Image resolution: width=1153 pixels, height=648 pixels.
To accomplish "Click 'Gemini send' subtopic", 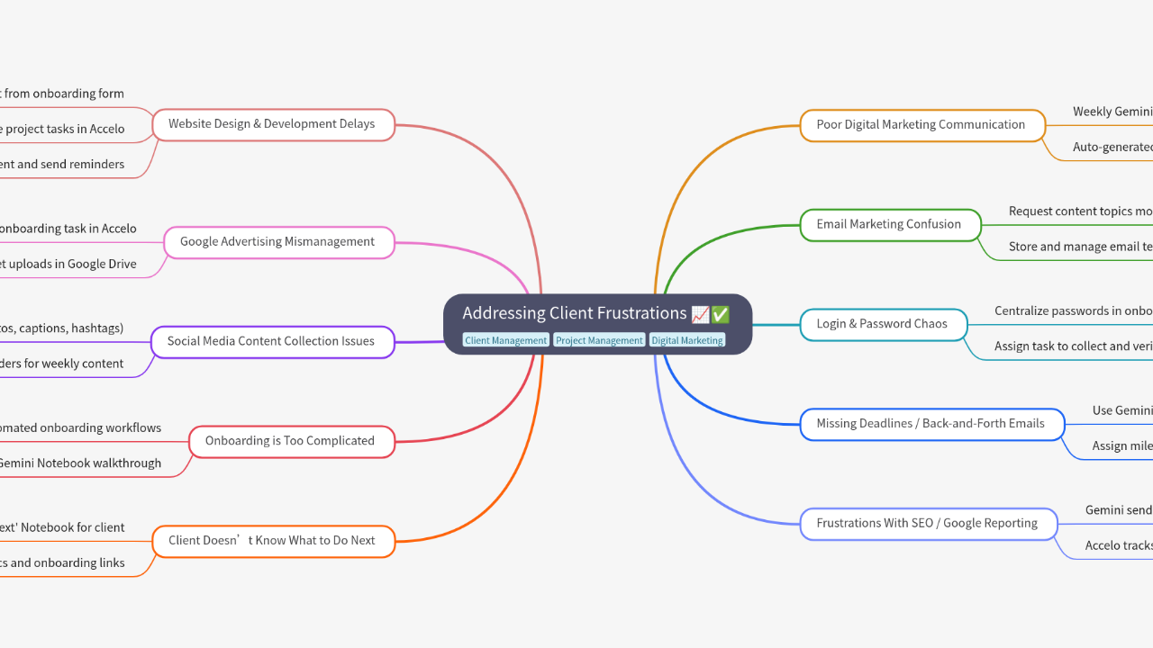I will pos(1119,509).
